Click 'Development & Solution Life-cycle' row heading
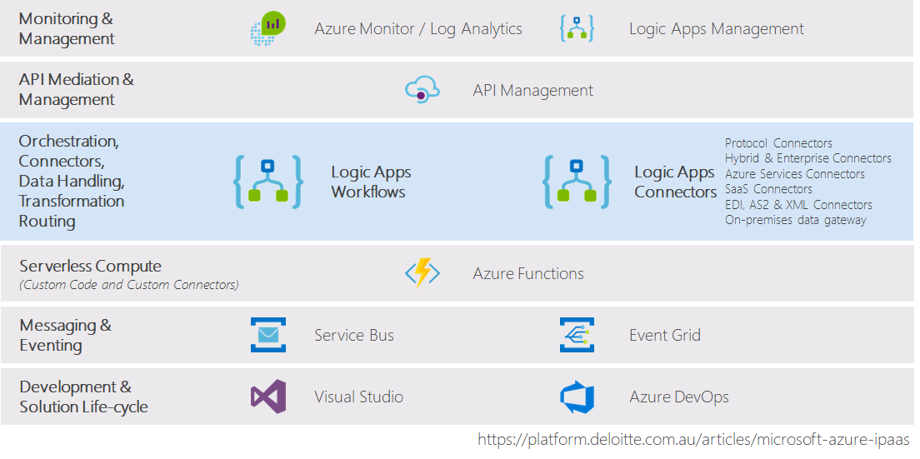 [83, 397]
